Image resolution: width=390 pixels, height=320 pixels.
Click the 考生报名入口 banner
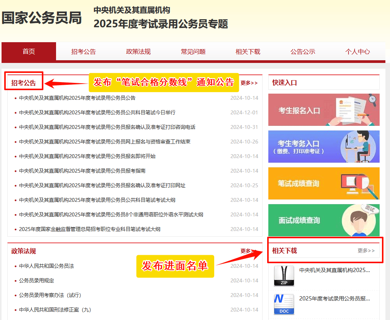point(324,110)
